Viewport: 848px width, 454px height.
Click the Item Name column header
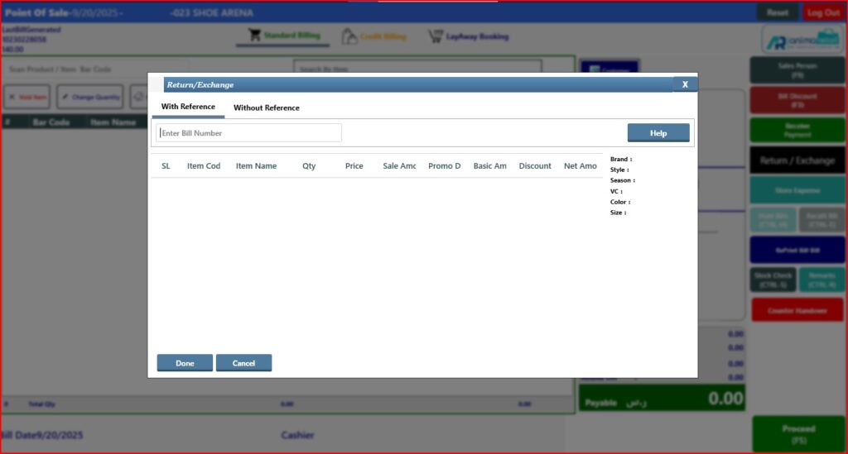click(x=256, y=166)
